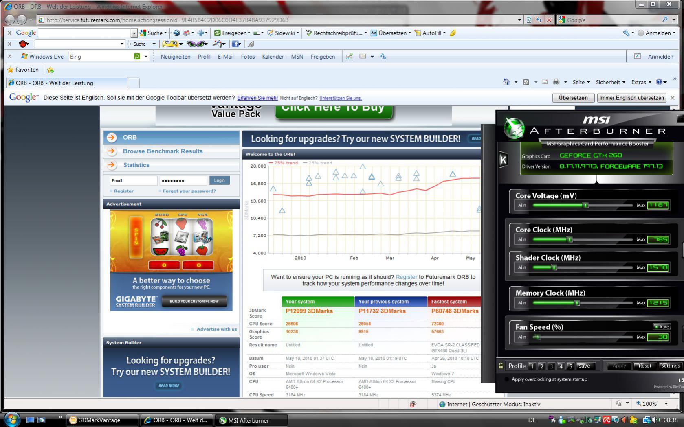Viewport: 684px width, 427px height.
Task: Open the Google toolbar search box dropdown
Action: pos(134,33)
